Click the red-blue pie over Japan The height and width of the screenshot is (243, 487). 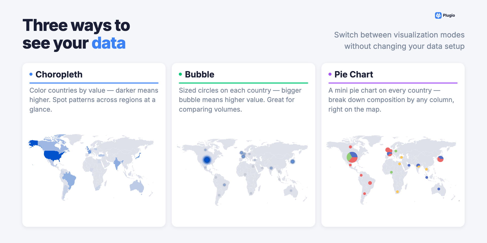[440, 159]
